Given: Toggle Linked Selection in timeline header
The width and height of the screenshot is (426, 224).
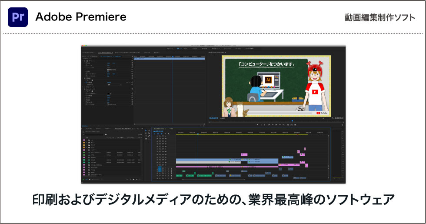Looking at the screenshot, I should [x=161, y=134].
